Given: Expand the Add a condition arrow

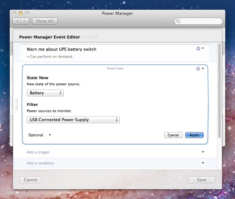Looking at the screenshot, I should 203,163.
